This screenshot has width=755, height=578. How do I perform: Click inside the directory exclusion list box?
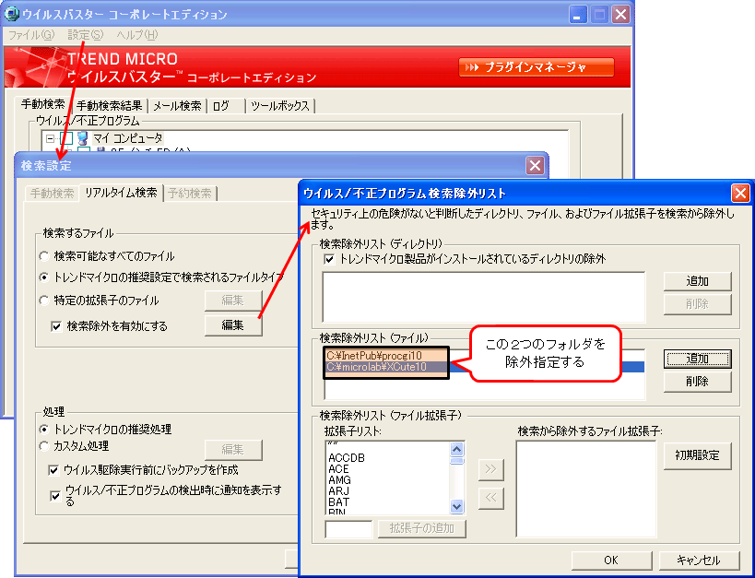coord(483,297)
